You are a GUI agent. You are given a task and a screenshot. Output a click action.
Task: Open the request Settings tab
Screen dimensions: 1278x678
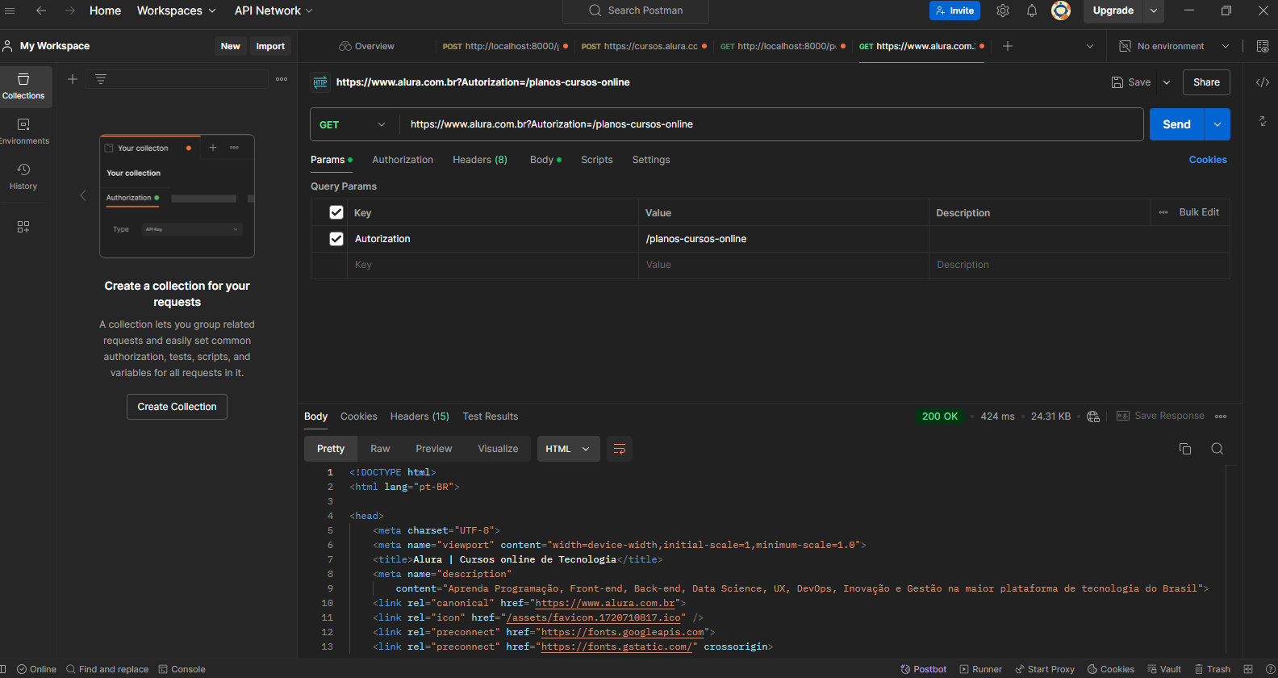pyautogui.click(x=651, y=160)
